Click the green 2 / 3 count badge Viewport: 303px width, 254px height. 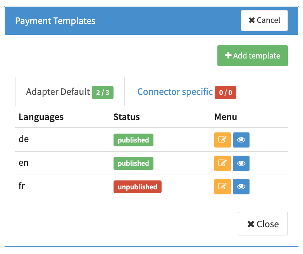(102, 93)
